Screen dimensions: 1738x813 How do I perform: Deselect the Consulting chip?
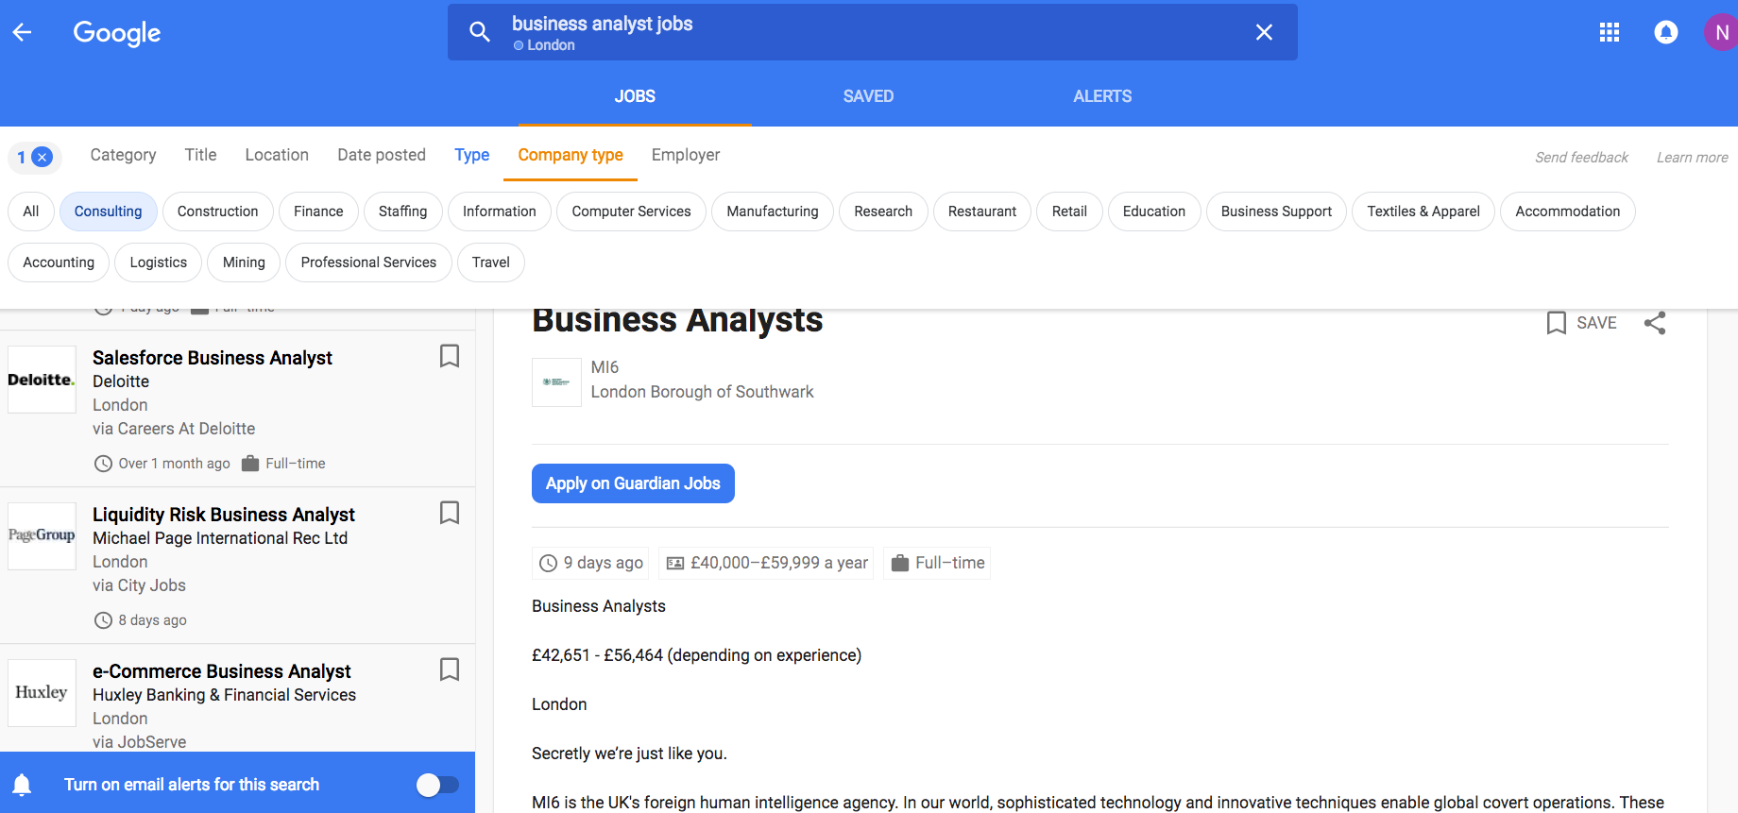[108, 212]
